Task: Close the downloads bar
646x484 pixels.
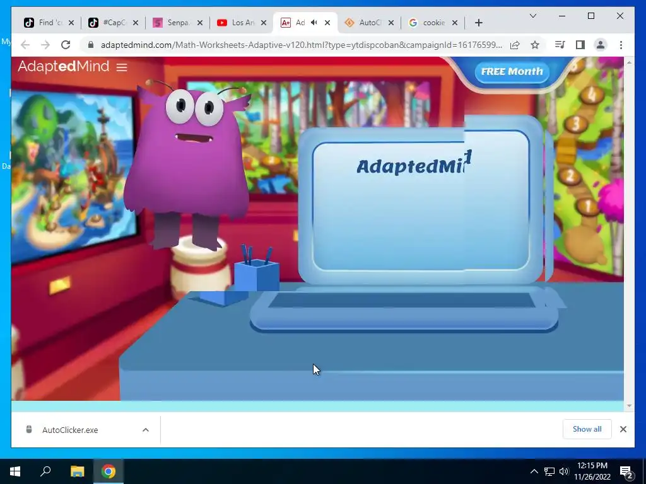Action: point(623,429)
